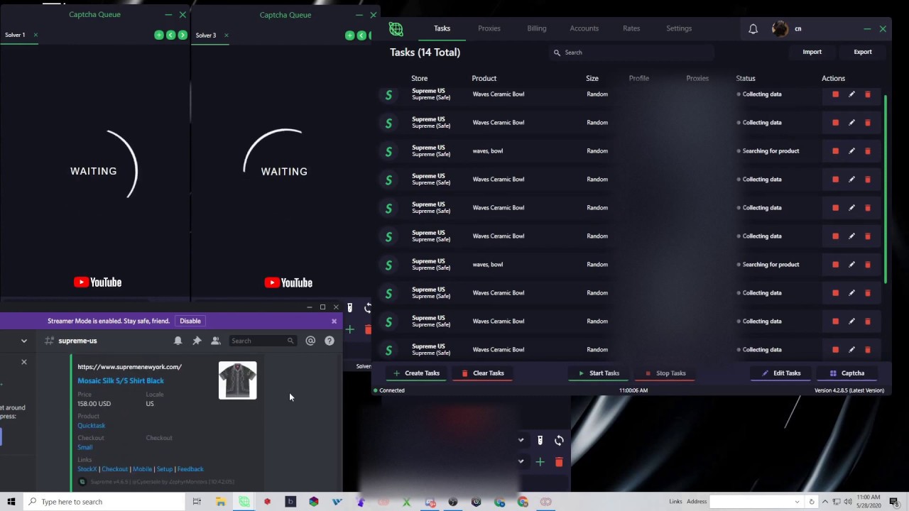Open Discord help icon

click(x=330, y=341)
